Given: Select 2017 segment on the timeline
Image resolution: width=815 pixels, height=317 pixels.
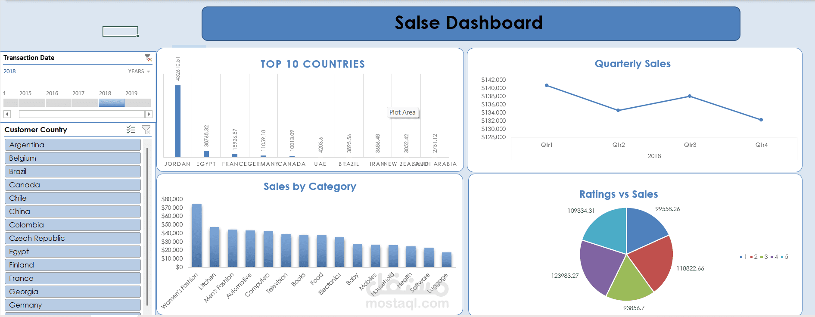Looking at the screenshot, I should [x=85, y=103].
